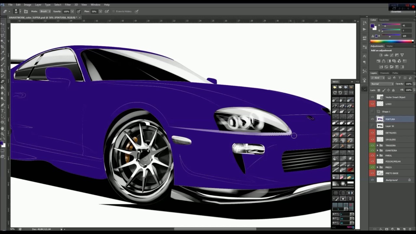This screenshot has width=416, height=234.
Task: Expand the TRASEIRA group
Action: pyautogui.click(x=377, y=145)
